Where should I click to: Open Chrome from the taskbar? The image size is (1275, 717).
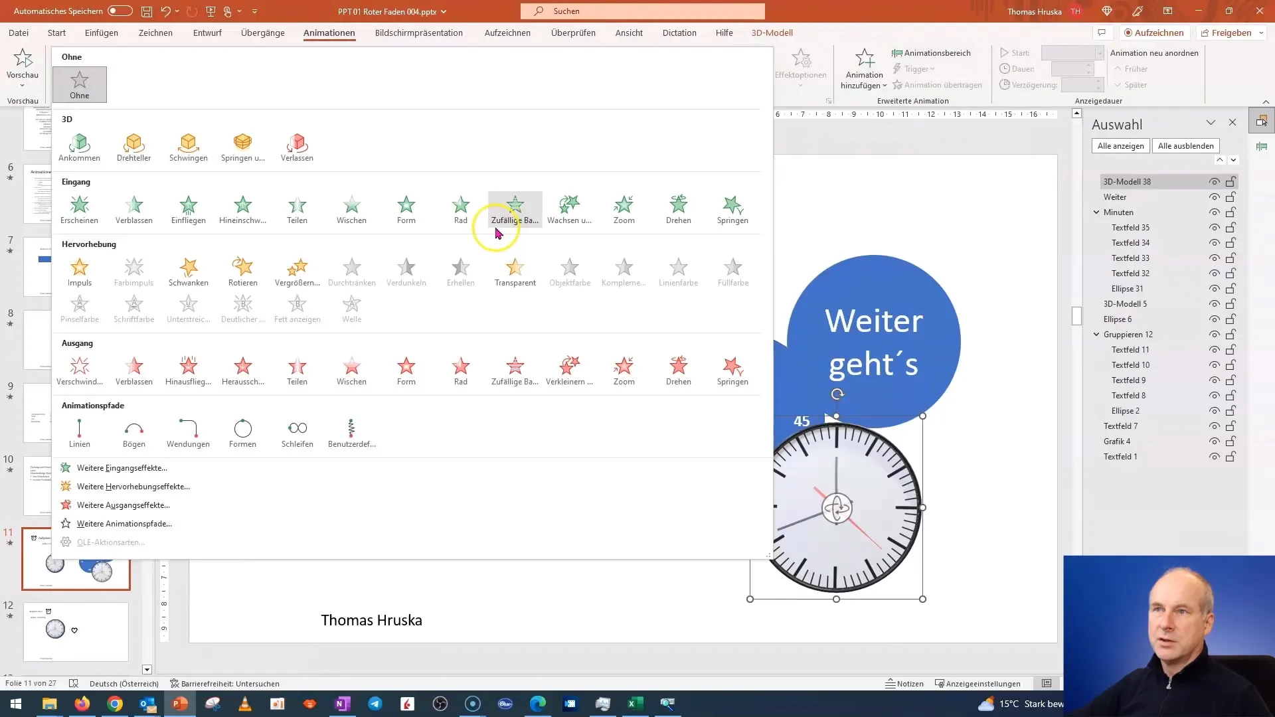pos(115,704)
